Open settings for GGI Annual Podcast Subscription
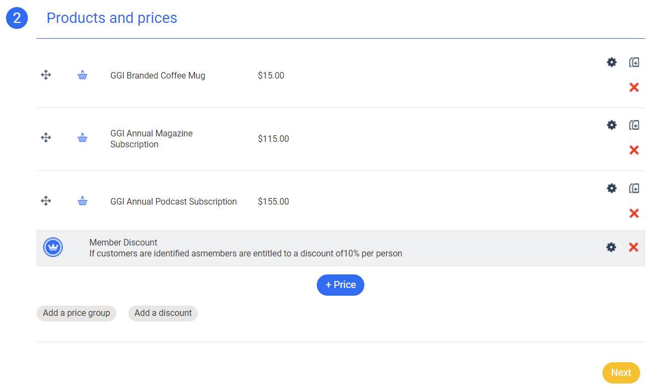This screenshot has height=389, width=656. pos(612,188)
